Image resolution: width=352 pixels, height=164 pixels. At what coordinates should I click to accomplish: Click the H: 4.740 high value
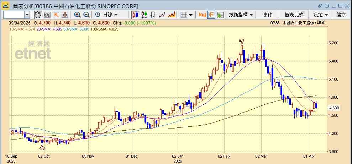pos(62,23)
